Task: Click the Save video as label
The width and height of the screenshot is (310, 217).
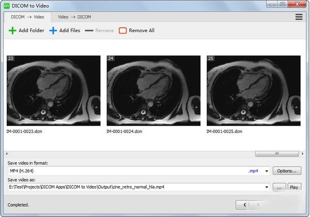Action: click(x=21, y=180)
